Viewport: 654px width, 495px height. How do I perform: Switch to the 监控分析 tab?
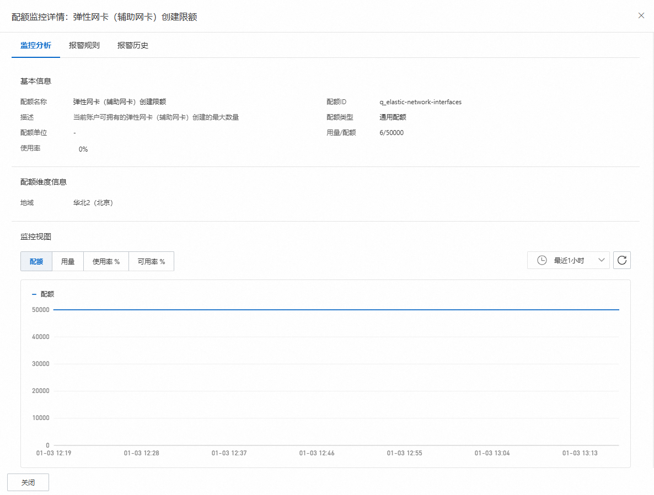[x=36, y=45]
